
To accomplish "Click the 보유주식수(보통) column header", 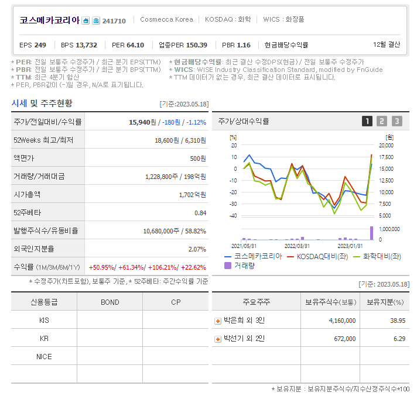I will click(x=330, y=302).
